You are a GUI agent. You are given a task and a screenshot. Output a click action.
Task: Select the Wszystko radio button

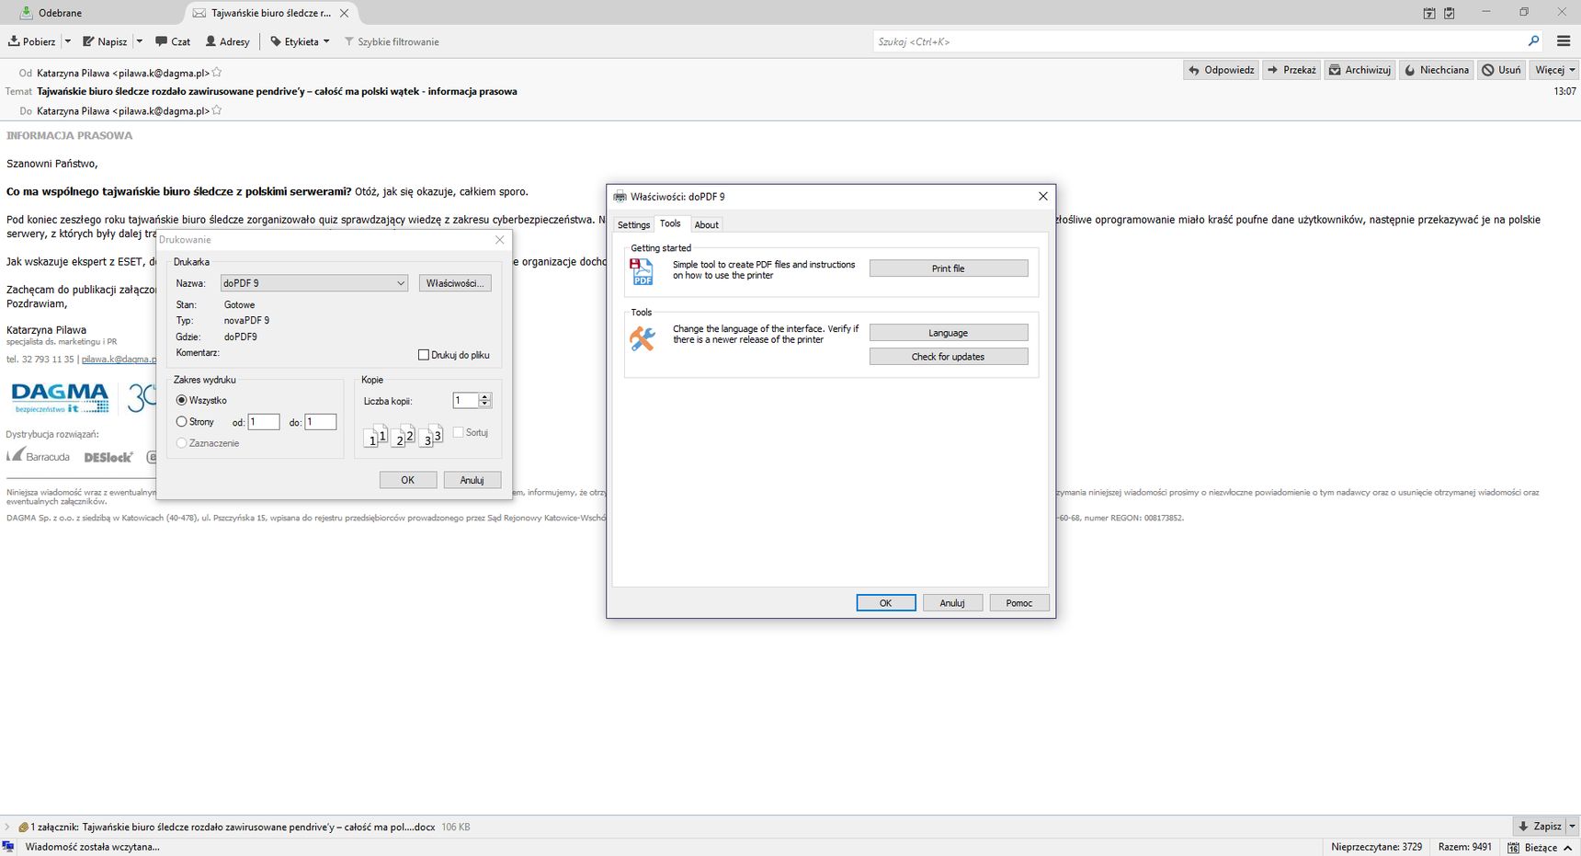coord(182,400)
